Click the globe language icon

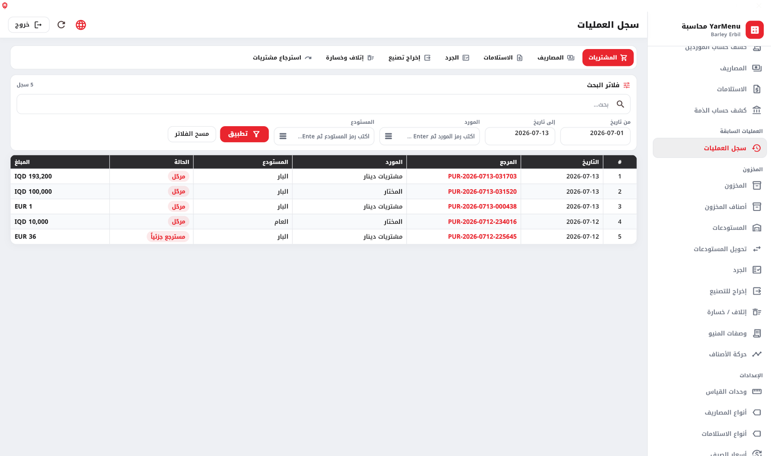point(81,25)
